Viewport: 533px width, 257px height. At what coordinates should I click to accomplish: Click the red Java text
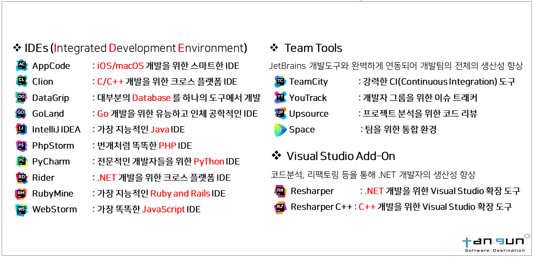160,129
